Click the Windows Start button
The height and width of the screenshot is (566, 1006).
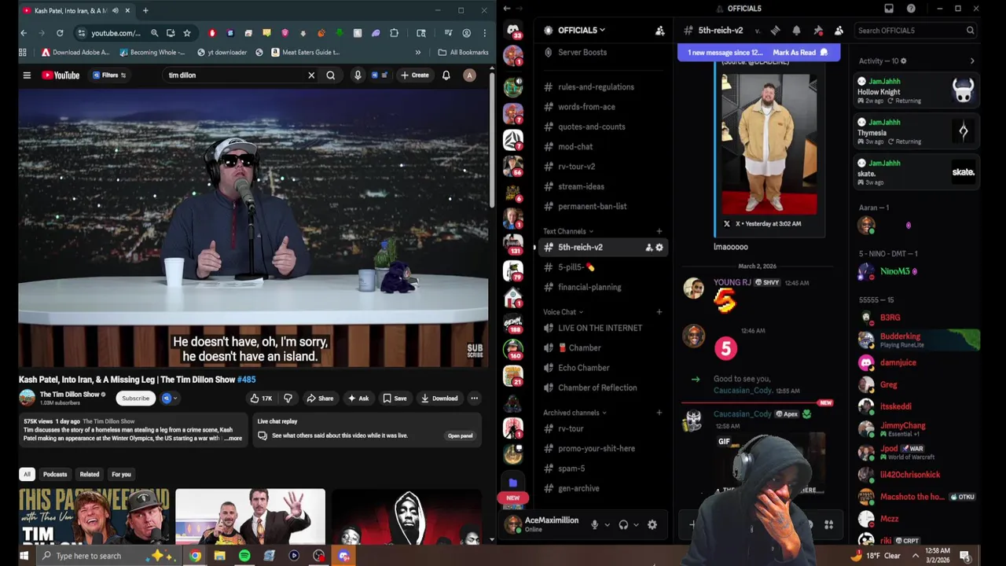(x=24, y=556)
